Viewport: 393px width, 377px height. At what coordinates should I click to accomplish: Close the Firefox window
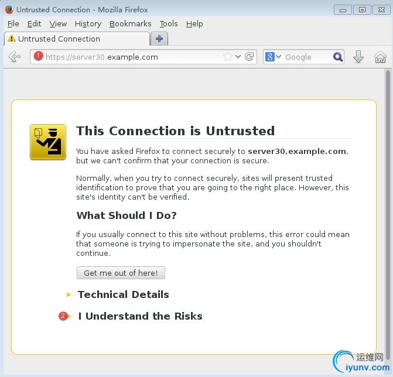click(x=381, y=10)
